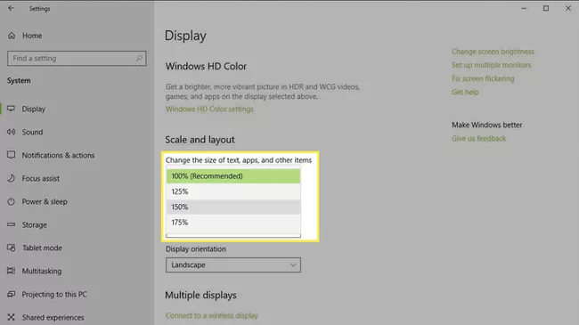Go to Sound settings
Viewport: 579px width, 325px height.
point(32,132)
